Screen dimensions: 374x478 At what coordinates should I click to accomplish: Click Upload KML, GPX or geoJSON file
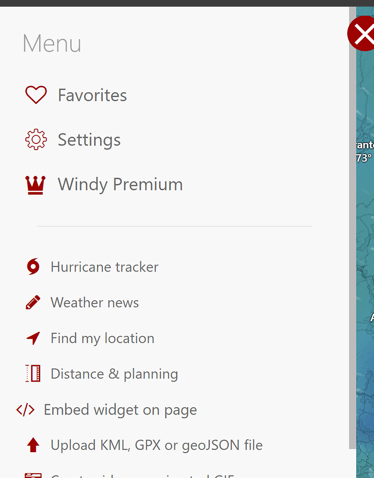(x=156, y=445)
